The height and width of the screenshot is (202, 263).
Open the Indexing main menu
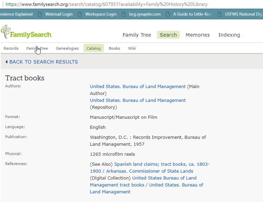tap(229, 35)
